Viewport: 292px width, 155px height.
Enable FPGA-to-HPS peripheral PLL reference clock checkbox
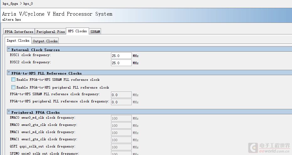[x=13, y=87]
